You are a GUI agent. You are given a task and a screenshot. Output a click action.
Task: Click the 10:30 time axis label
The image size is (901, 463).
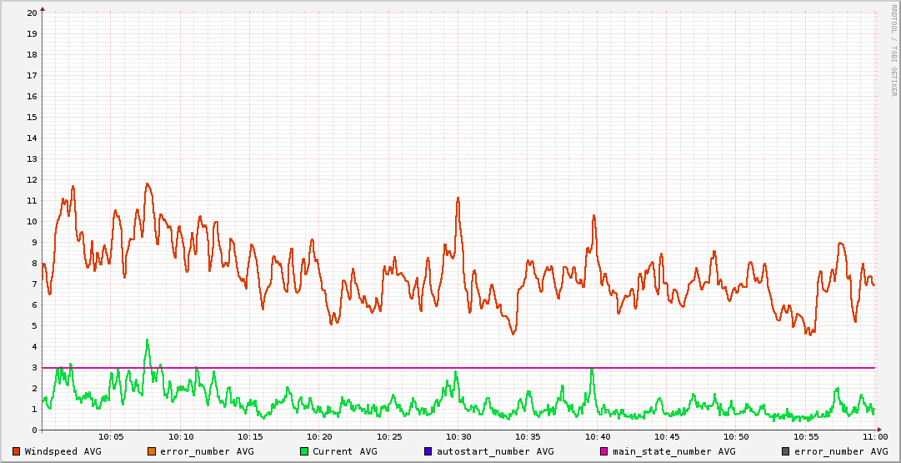458,436
